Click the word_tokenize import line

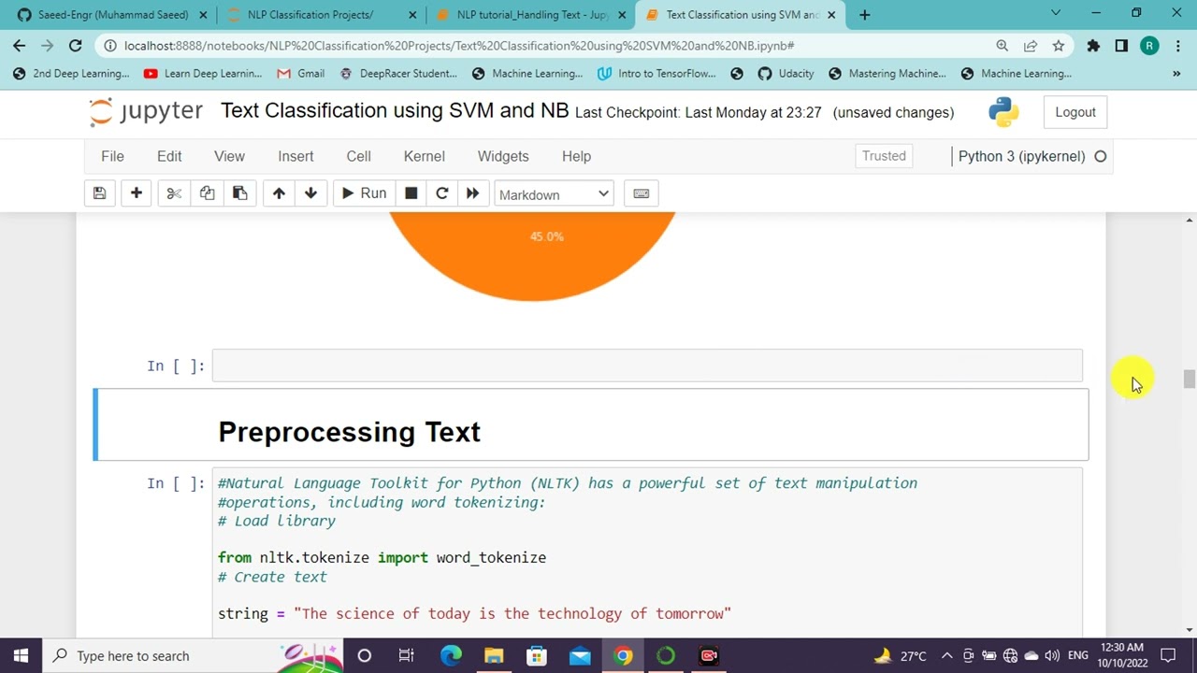(382, 558)
